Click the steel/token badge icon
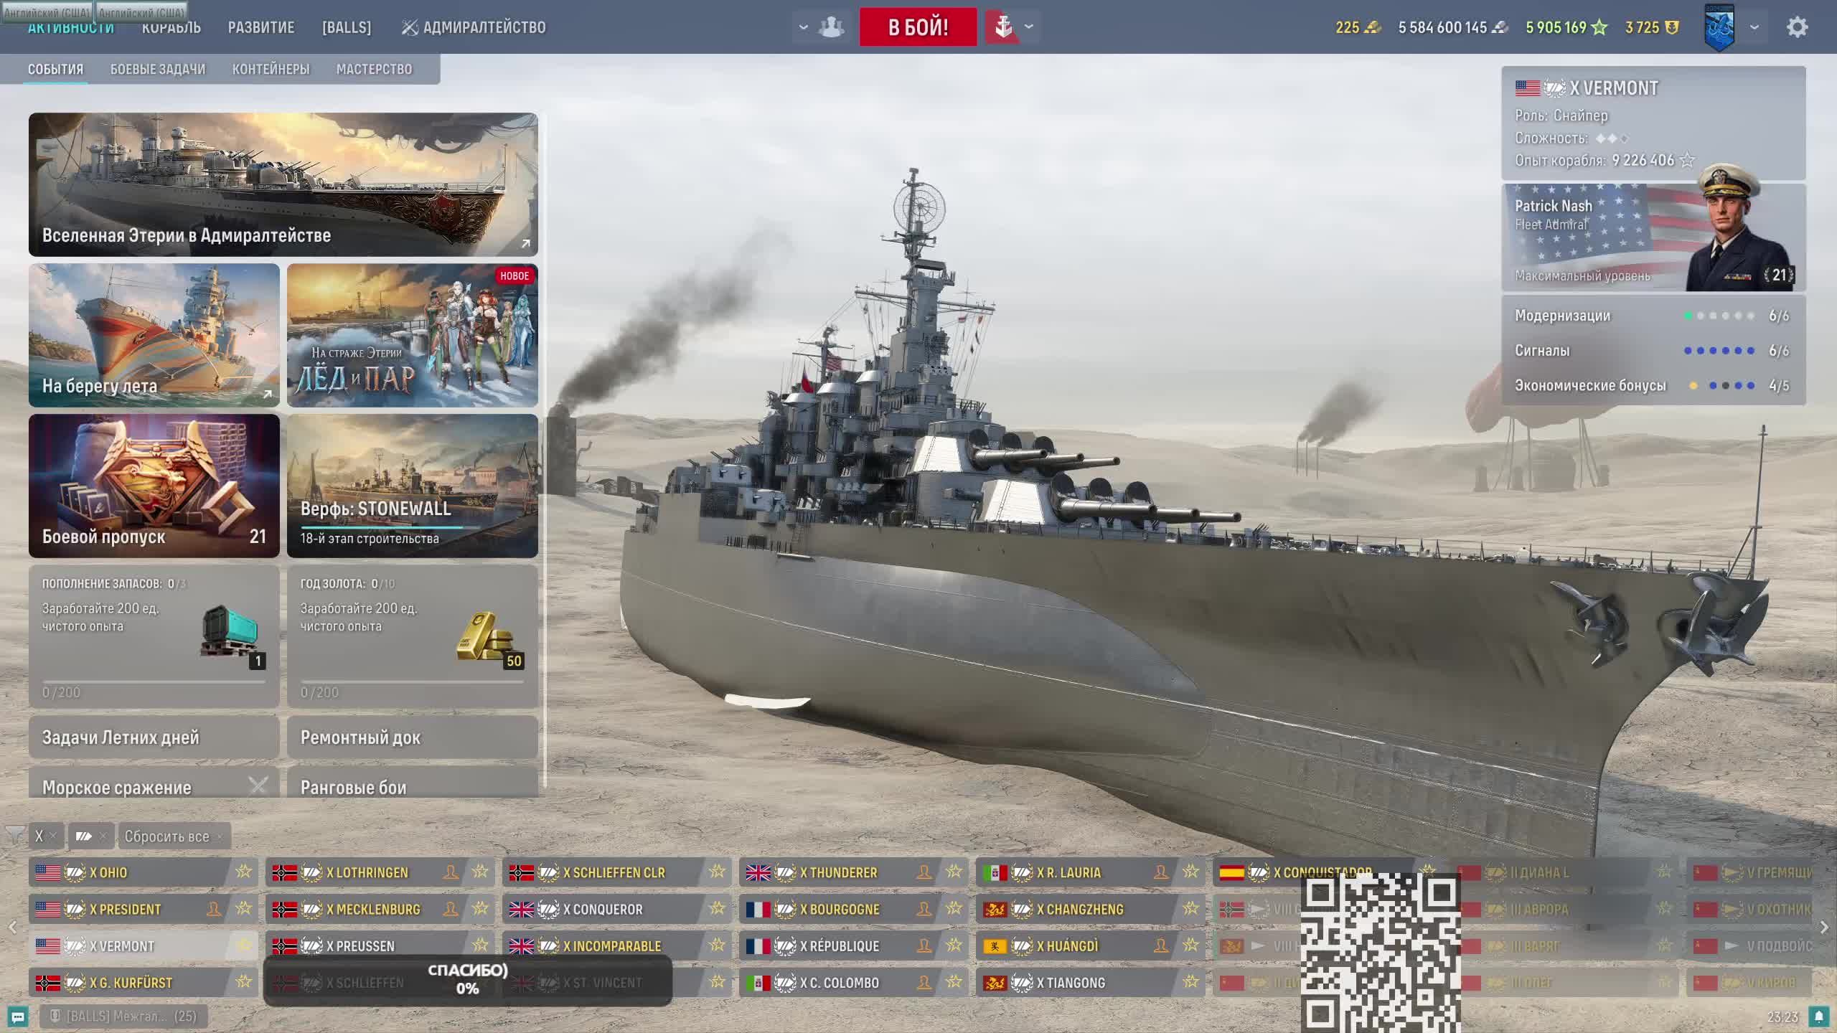This screenshot has width=1837, height=1033. click(x=1671, y=27)
